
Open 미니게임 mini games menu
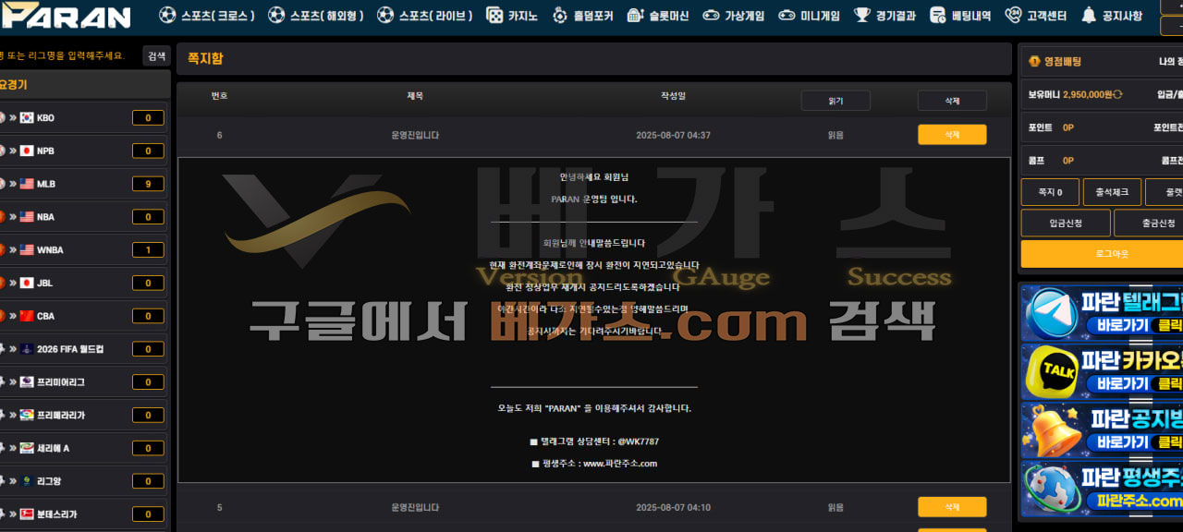[809, 16]
